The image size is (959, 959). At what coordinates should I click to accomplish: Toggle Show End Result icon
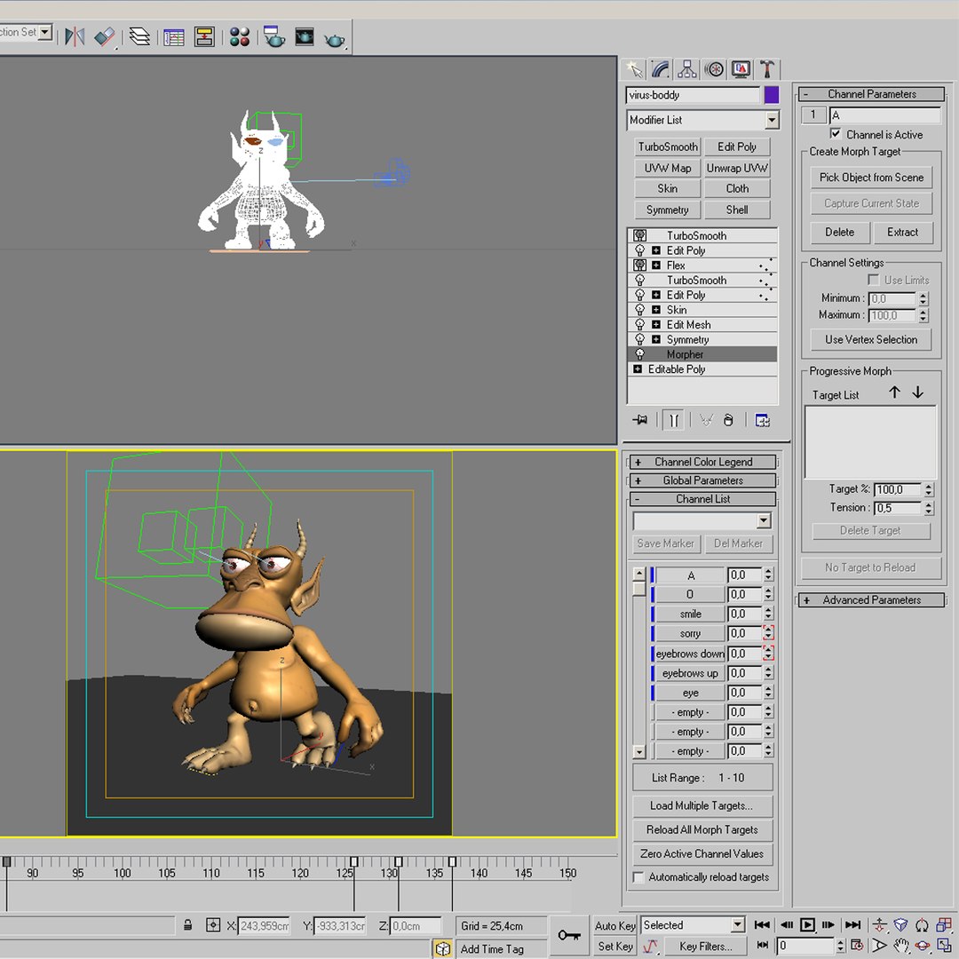click(x=673, y=420)
